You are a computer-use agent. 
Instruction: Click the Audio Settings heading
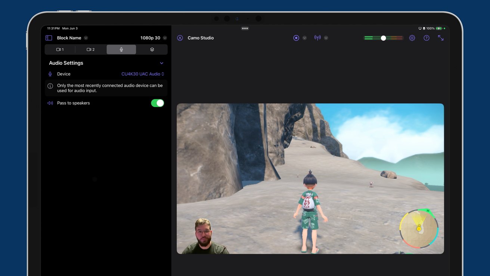[66, 63]
